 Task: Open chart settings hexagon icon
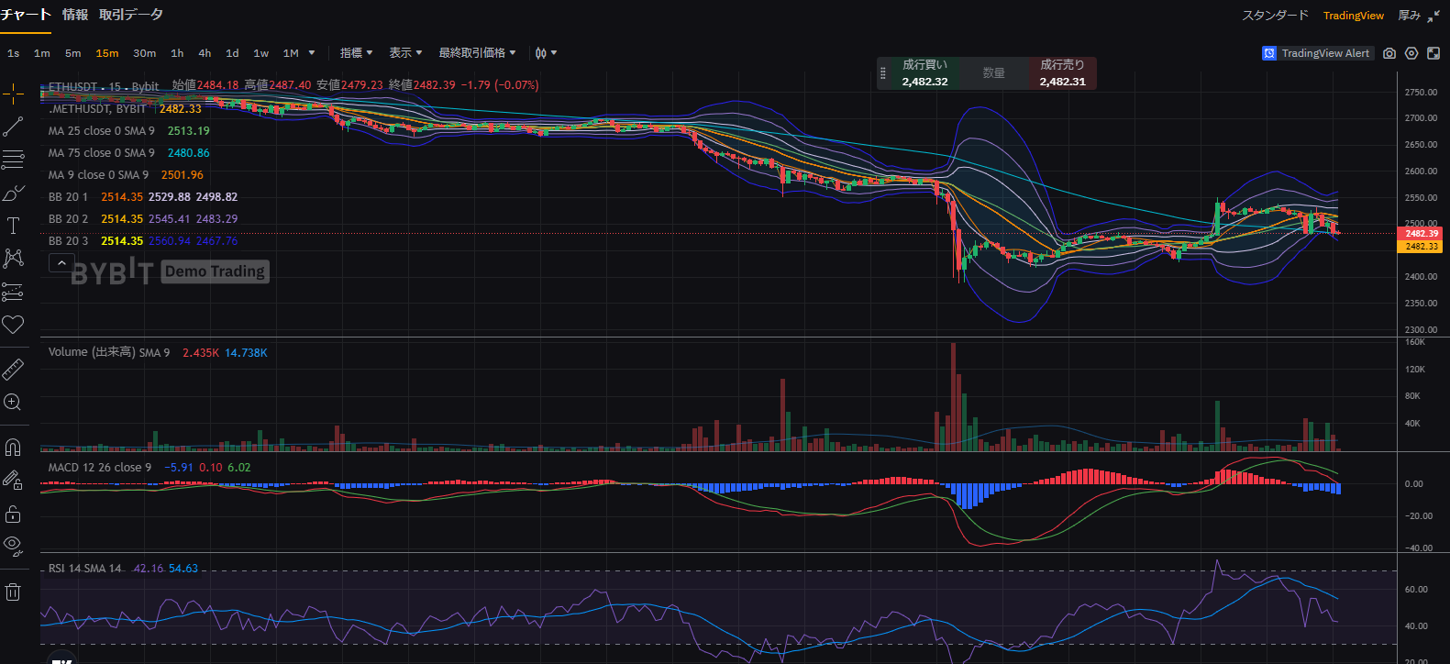click(x=1411, y=53)
